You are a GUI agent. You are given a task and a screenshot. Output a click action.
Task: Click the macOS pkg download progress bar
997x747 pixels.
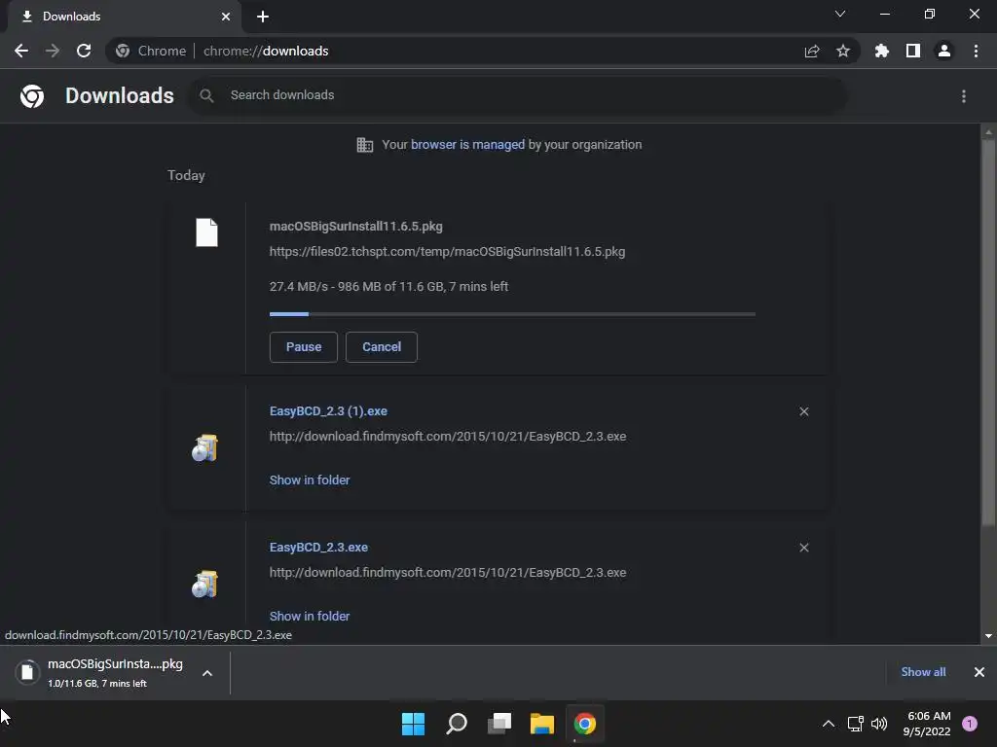tap(512, 314)
